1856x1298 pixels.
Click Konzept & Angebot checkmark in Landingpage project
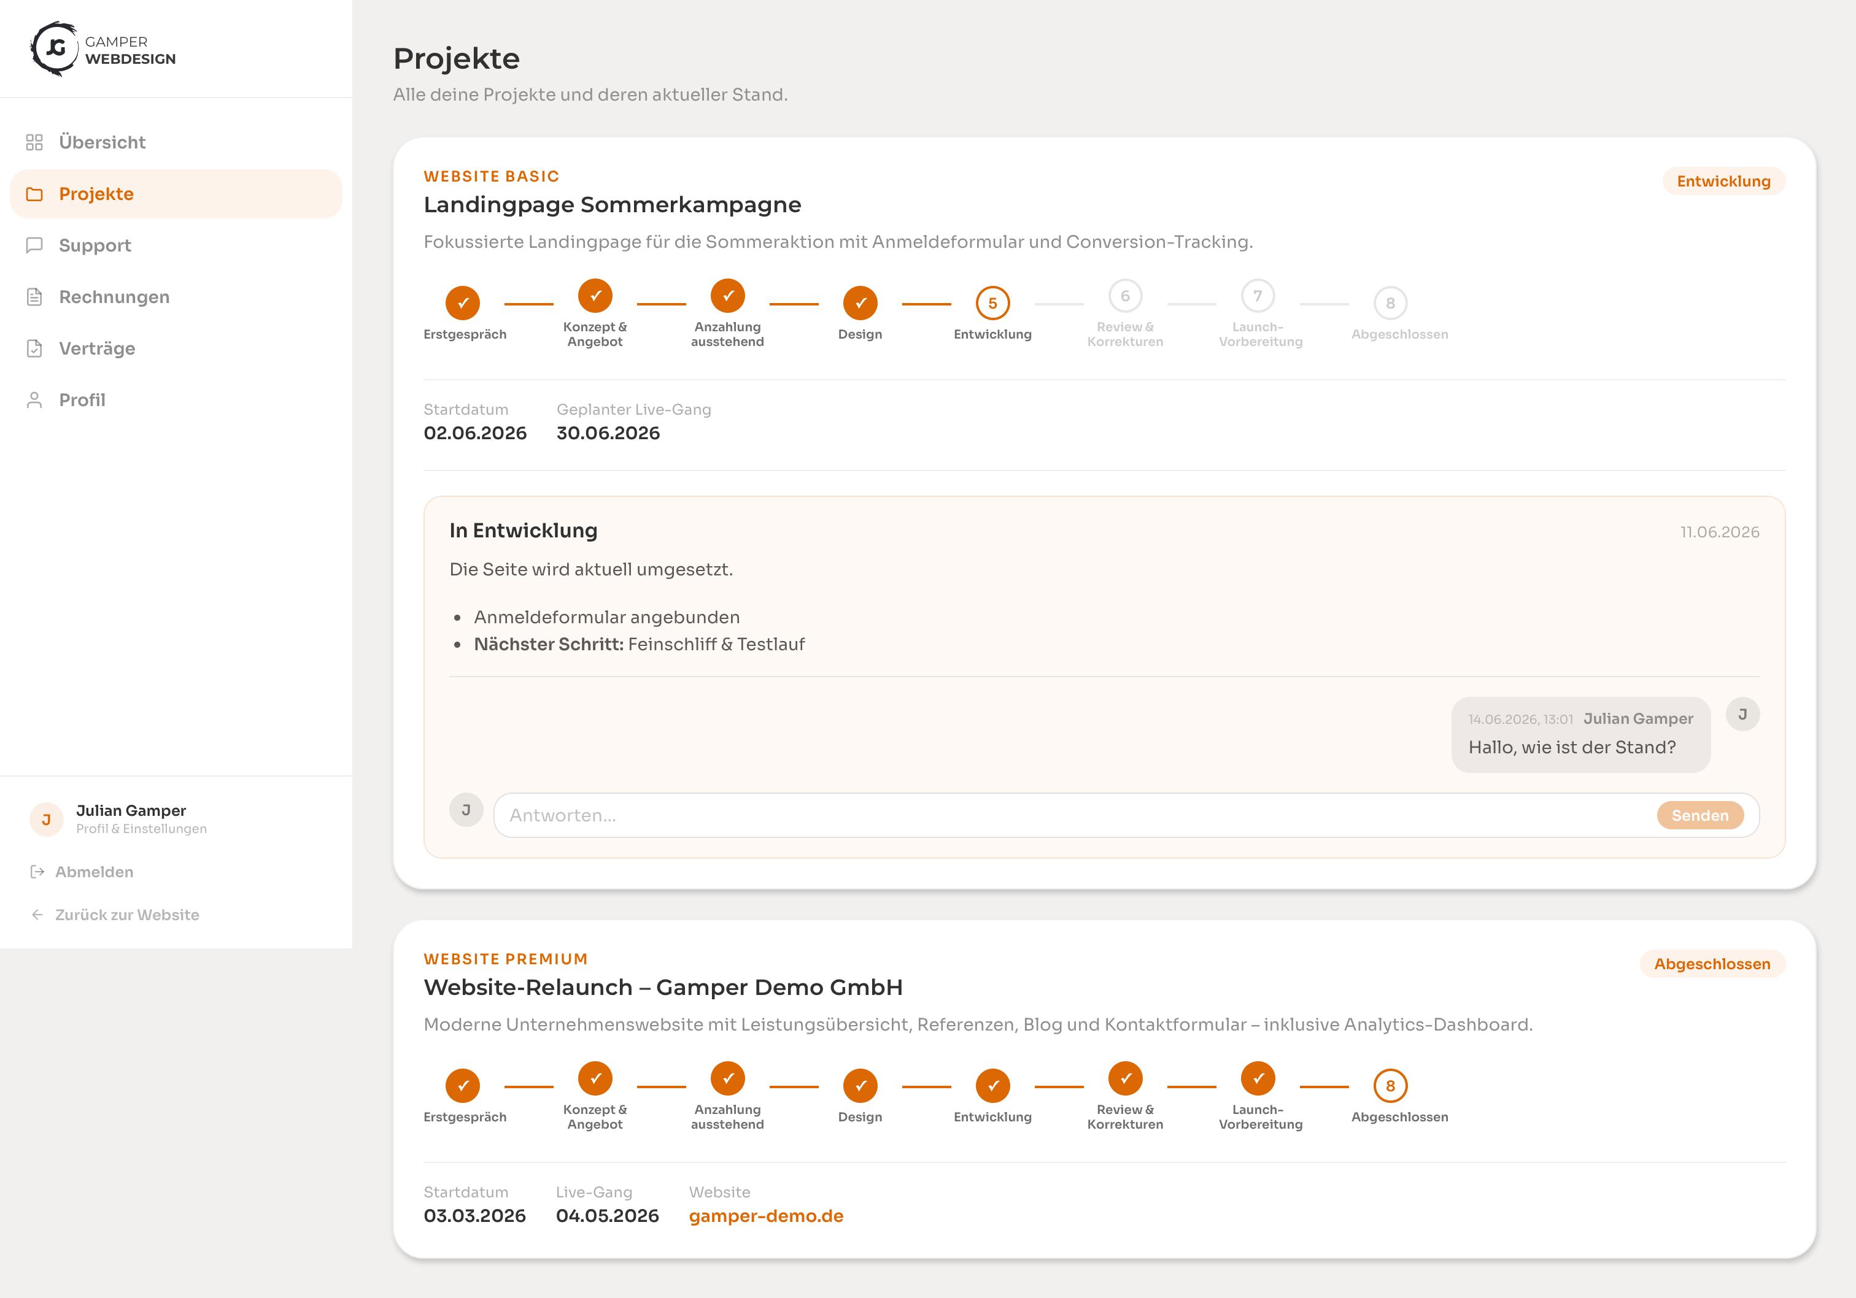point(595,296)
